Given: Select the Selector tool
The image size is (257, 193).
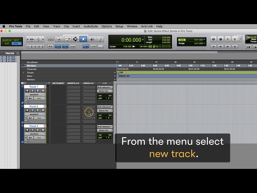Looking at the screenshot, I should (x=75, y=39).
